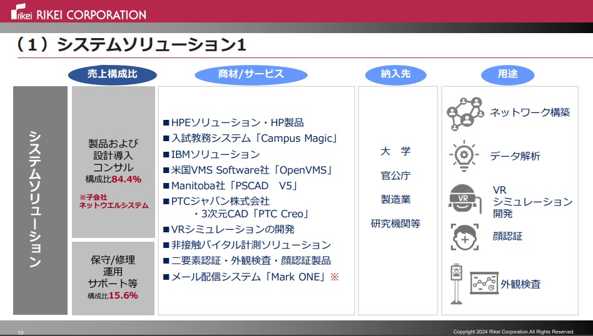
Task: Click the データ解析 label
Action: (x=515, y=156)
